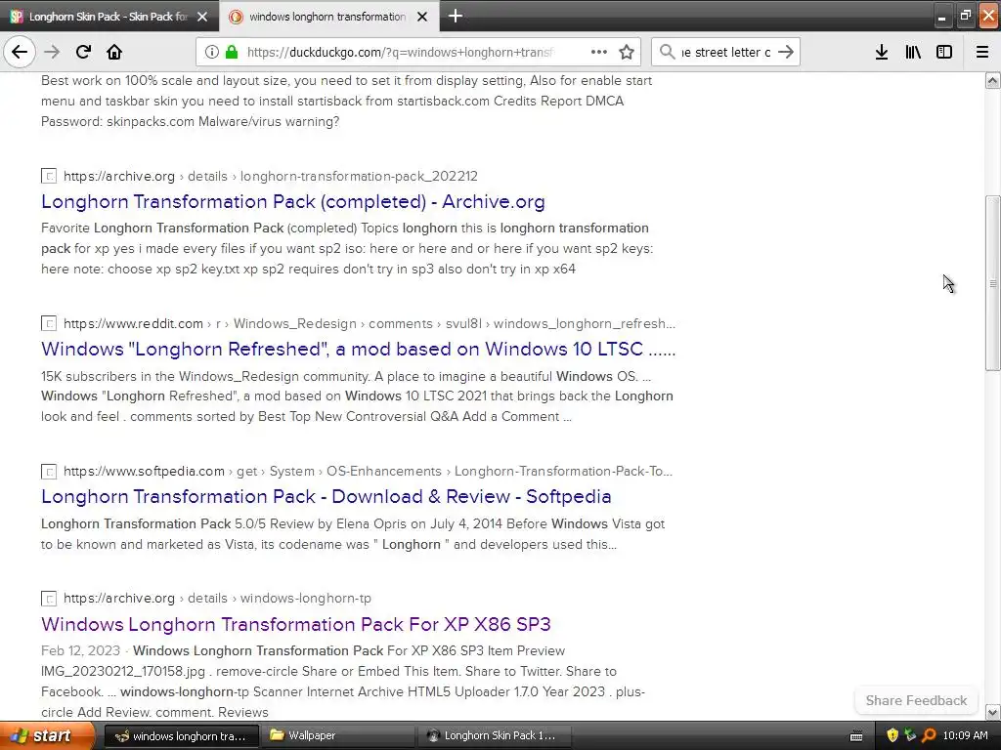The width and height of the screenshot is (1001, 750).
Task: Click the softpedia.com URL breadcrumb
Action: click(x=368, y=471)
